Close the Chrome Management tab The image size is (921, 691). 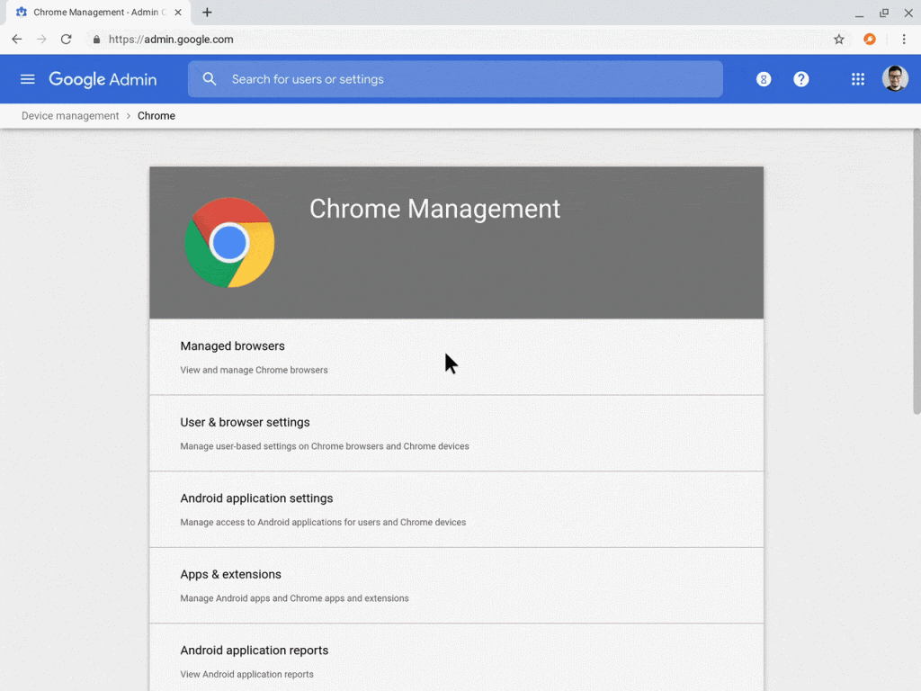point(178,13)
